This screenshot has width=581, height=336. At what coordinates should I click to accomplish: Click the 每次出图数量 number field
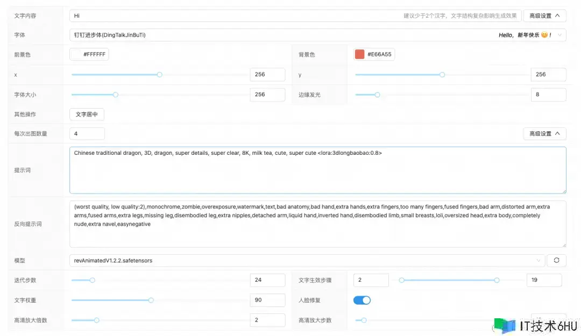87,134
